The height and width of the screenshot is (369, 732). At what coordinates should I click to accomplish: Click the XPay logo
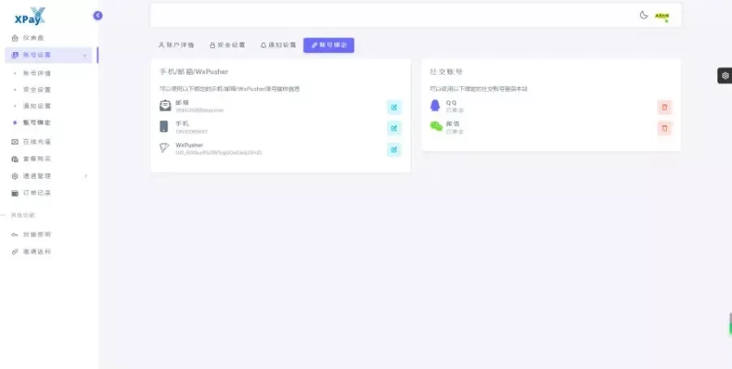click(x=29, y=15)
